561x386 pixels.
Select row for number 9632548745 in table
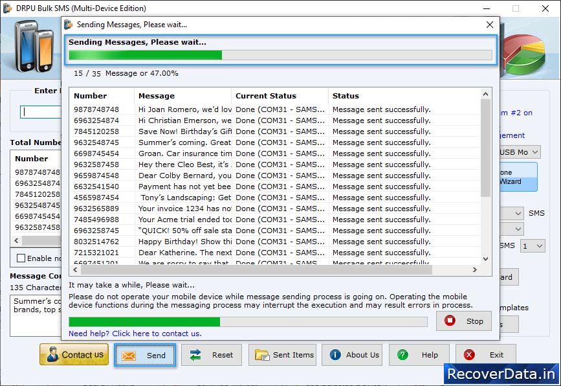tap(275, 142)
